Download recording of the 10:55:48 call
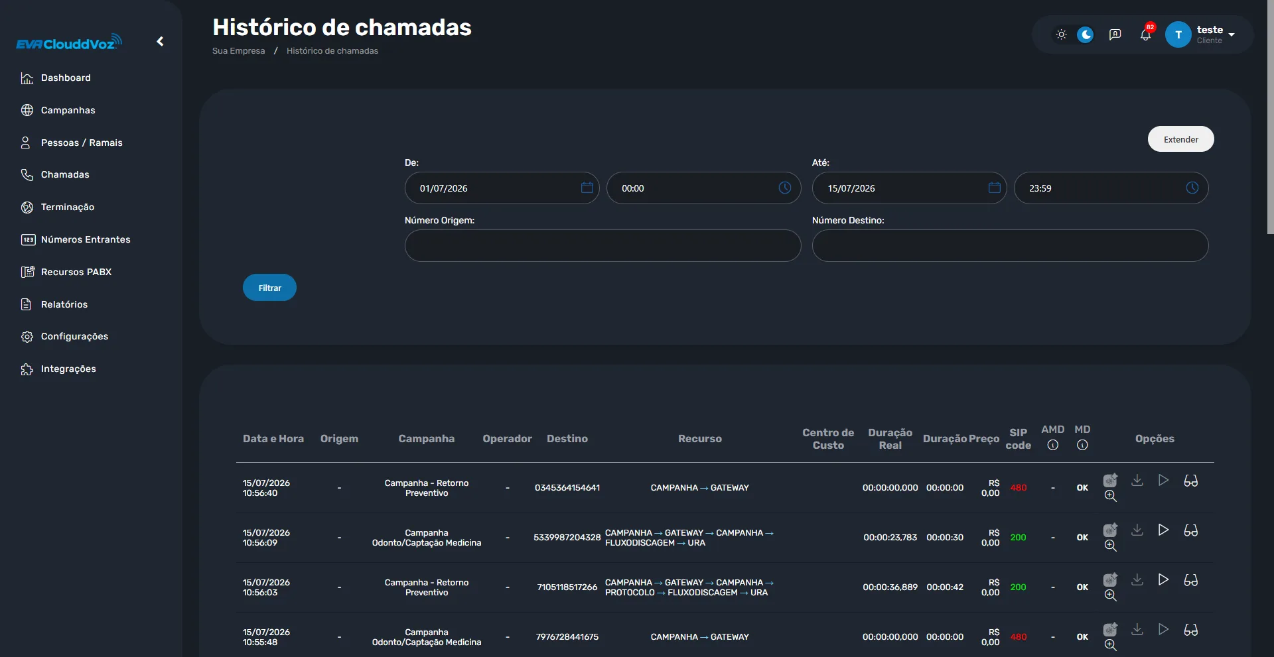The width and height of the screenshot is (1274, 657). click(1137, 629)
